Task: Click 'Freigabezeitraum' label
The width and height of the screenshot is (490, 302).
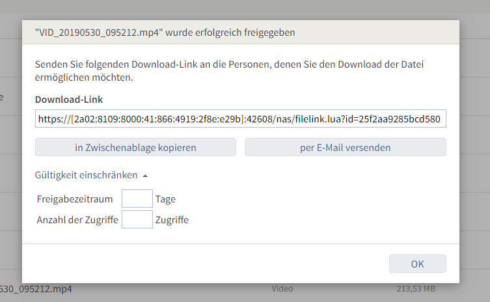Action: 75,199
